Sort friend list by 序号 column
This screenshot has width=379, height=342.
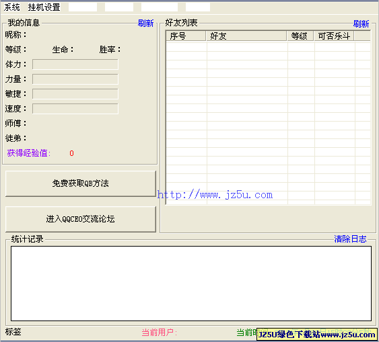coord(186,36)
